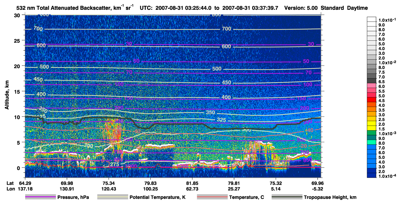Click the bright red swatch in the color bar
This screenshot has width=399, height=204.
point(372,100)
